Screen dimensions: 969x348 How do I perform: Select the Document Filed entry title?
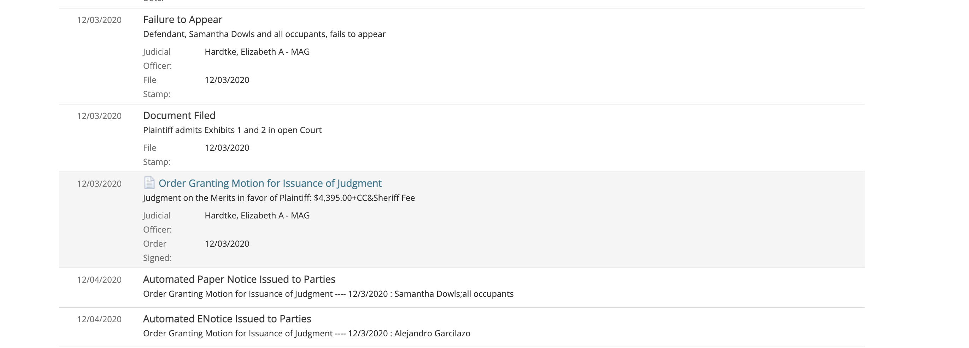pos(179,115)
